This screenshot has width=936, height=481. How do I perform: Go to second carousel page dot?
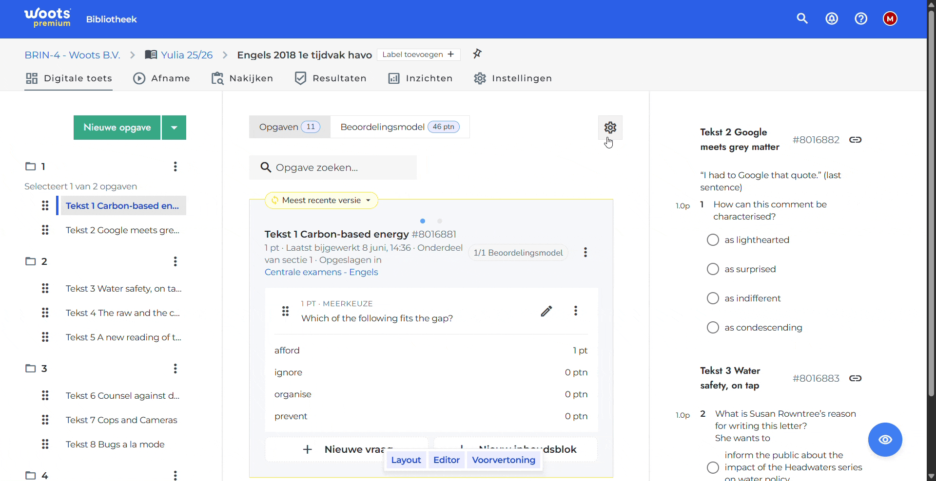(x=439, y=221)
